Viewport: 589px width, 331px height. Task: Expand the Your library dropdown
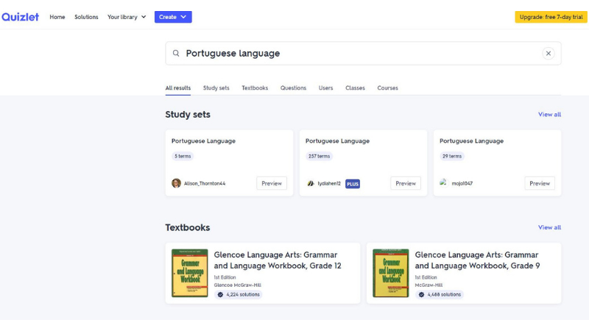tap(127, 17)
